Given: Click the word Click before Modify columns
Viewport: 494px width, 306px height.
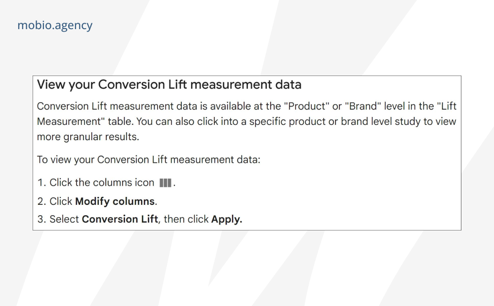Looking at the screenshot, I should [61, 201].
